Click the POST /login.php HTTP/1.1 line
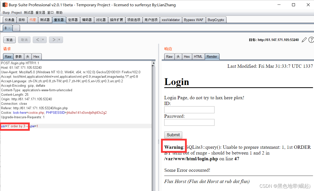314x191 pixels. (20, 63)
